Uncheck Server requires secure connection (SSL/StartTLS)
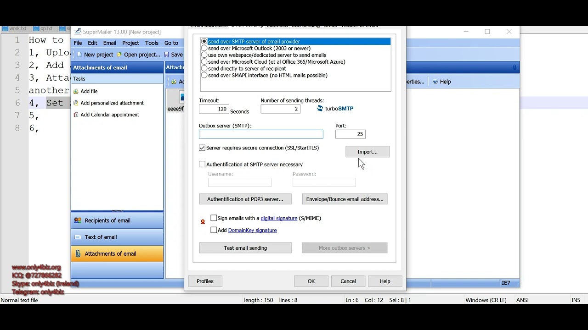 click(x=202, y=148)
